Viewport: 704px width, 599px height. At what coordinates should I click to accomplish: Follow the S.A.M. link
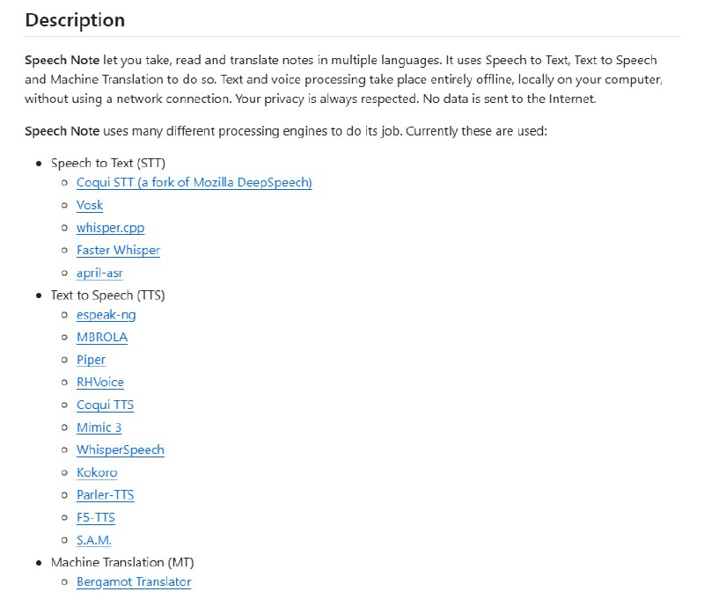tap(94, 540)
